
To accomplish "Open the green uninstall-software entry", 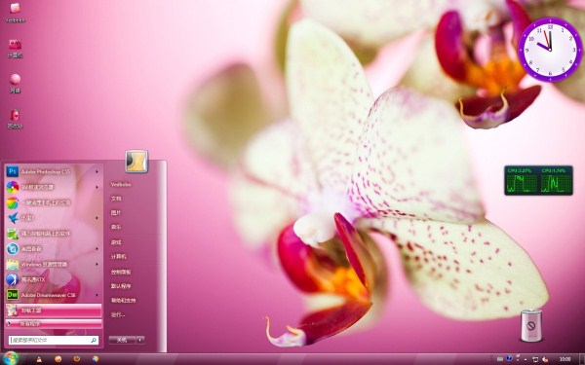I will 54,234.
